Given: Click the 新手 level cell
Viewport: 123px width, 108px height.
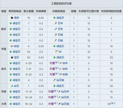Looking at the screenshot, I should click(4, 29).
